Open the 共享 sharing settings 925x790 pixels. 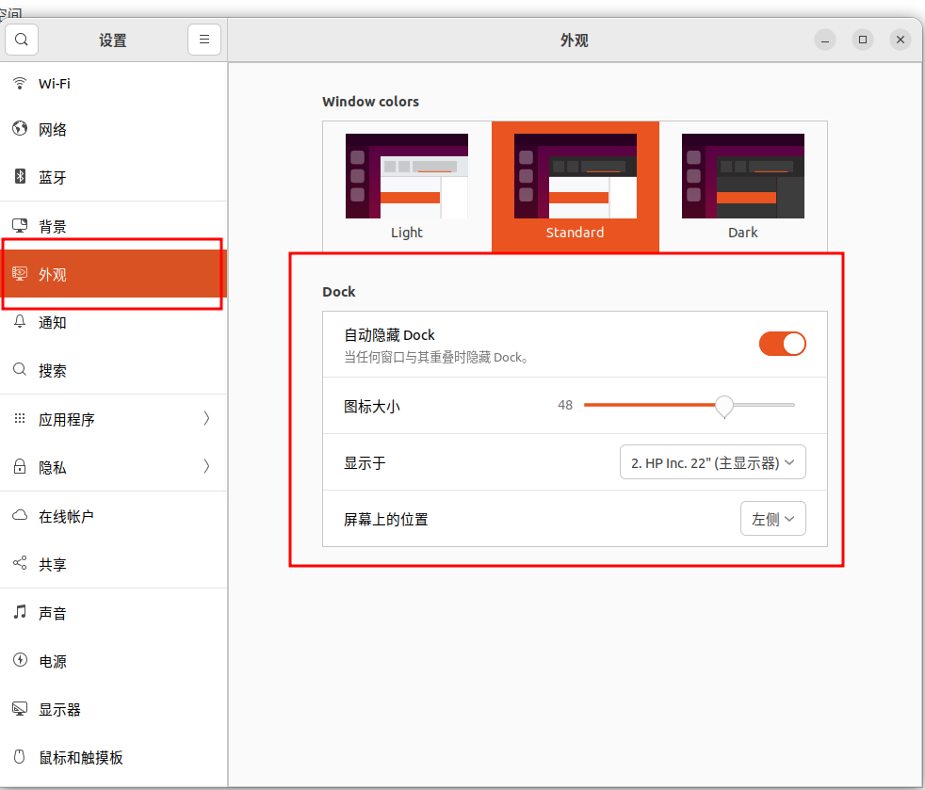tap(53, 564)
